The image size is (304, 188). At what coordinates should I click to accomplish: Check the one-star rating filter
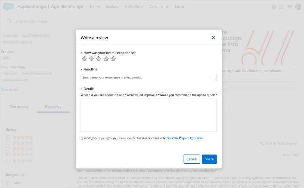click(x=8, y=160)
